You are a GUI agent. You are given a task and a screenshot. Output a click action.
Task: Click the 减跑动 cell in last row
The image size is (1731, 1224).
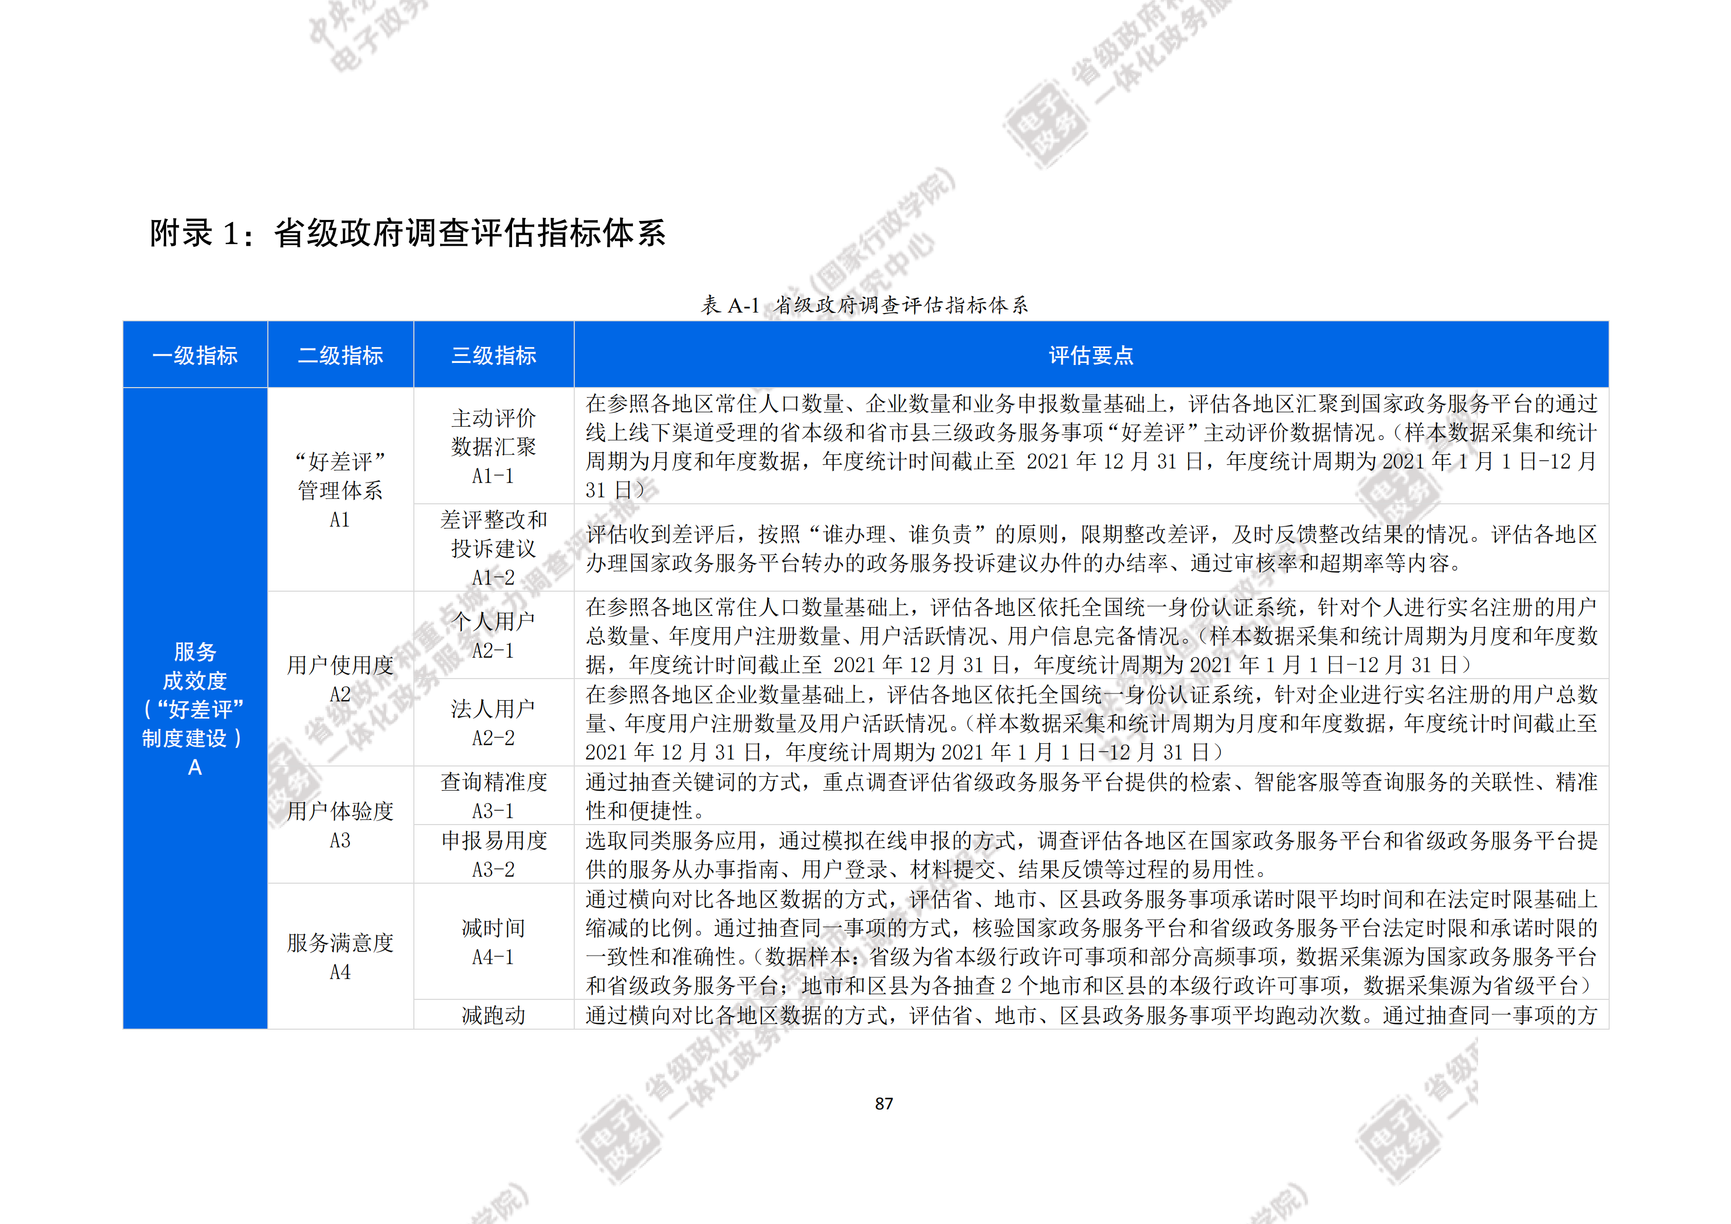[493, 1015]
